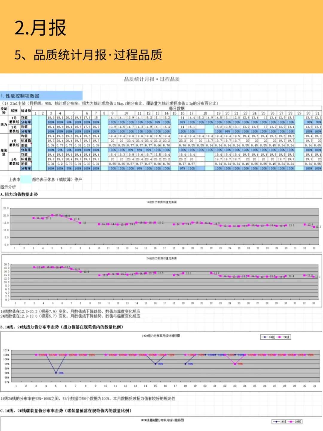Viewport: 323px width, 431px height.
Task: Select the day "31" header in the daily data table
Action: point(317,113)
